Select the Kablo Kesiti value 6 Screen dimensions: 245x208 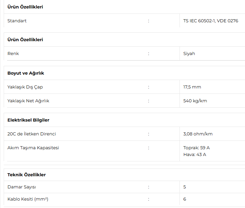[185, 199]
